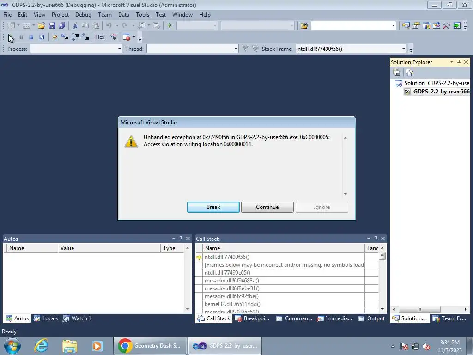Click the Save icon in toolbar

tap(52, 26)
